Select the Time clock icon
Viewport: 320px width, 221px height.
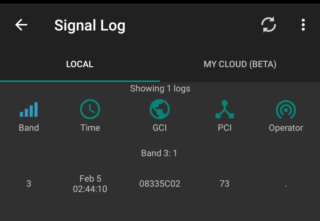point(90,109)
